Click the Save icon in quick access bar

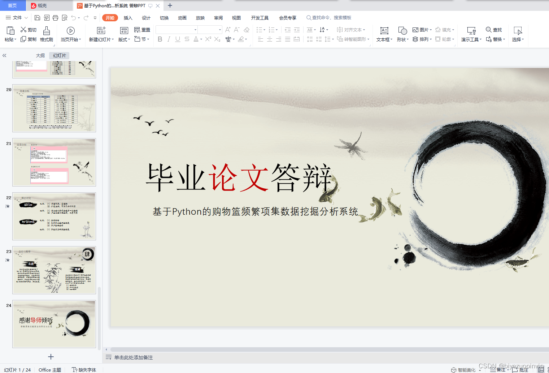click(x=37, y=18)
